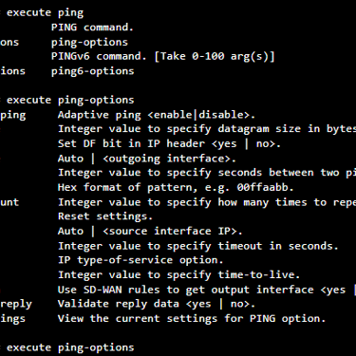Click 'Use SD-WAN rules' description line

click(x=207, y=290)
